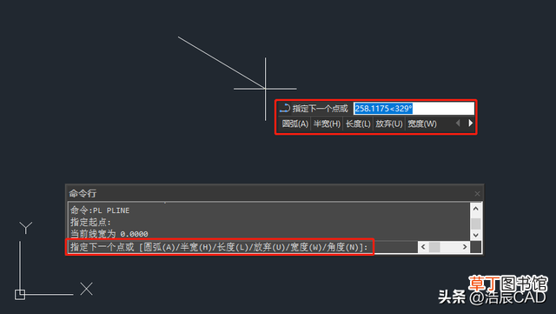Click the command history vertical scrollbar thumb
556x314 pixels.
[x=476, y=224]
